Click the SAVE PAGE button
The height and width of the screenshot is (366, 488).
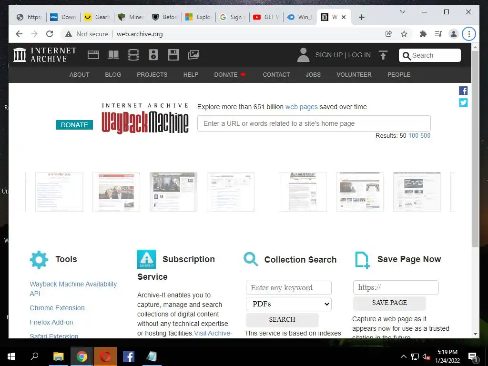click(x=389, y=303)
